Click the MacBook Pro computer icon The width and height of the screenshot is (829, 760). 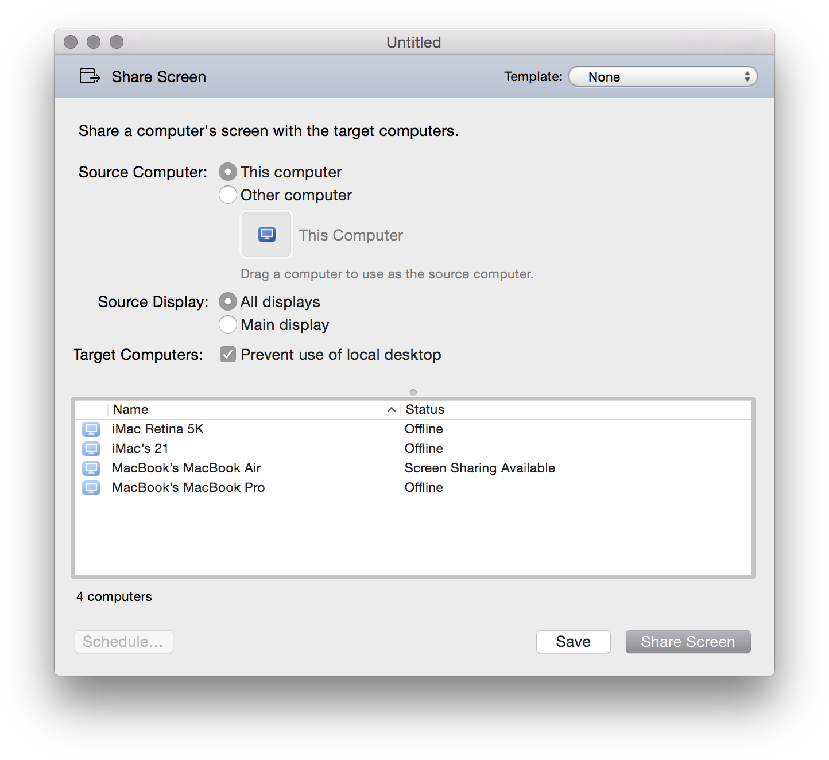(x=91, y=487)
